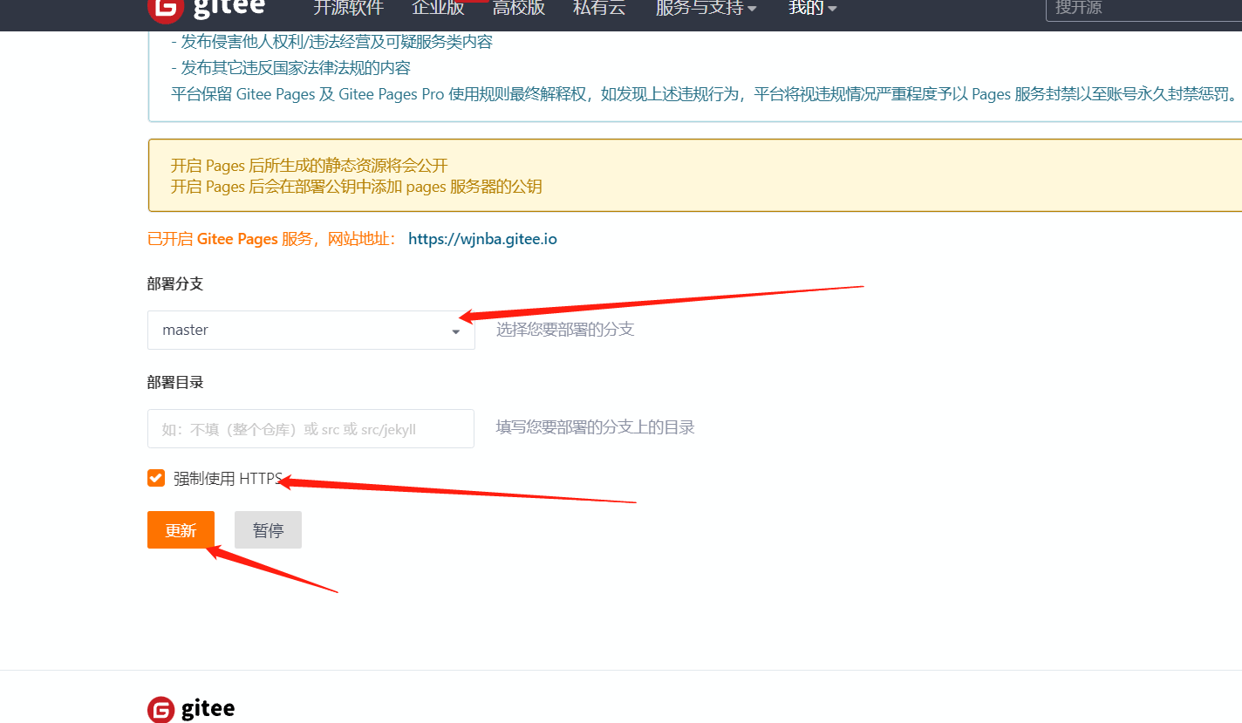The width and height of the screenshot is (1242, 723).
Task: Click the Gitee logo in the header
Action: (206, 8)
